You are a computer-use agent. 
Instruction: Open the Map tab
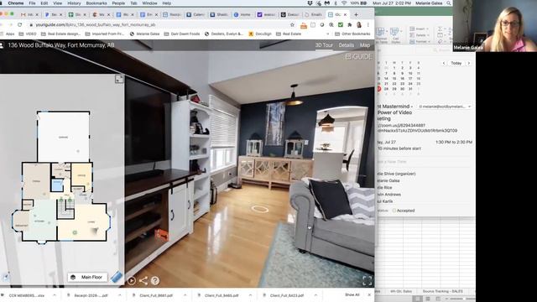click(365, 45)
